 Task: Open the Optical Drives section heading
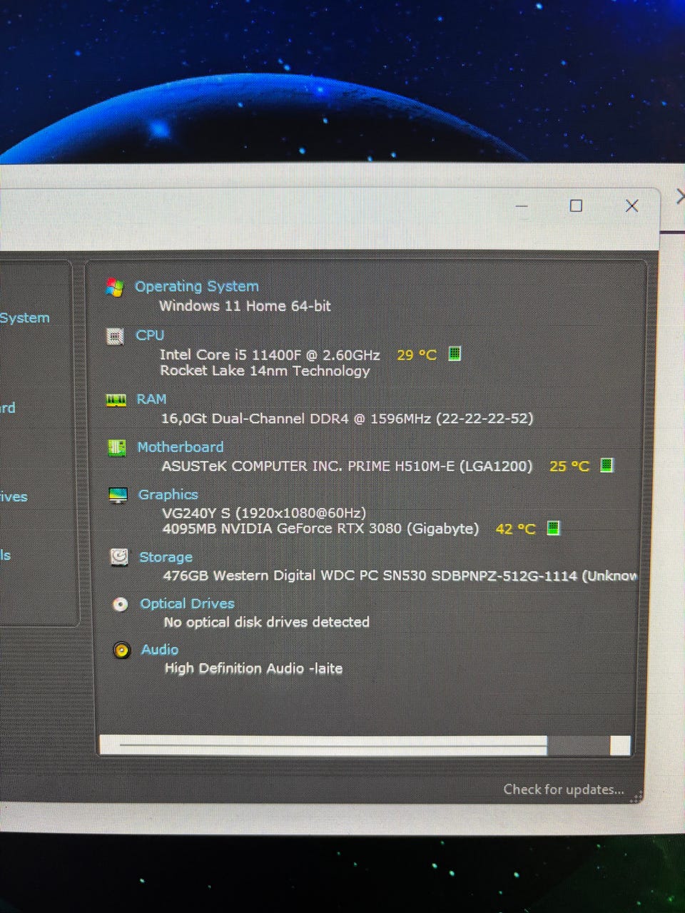[187, 603]
